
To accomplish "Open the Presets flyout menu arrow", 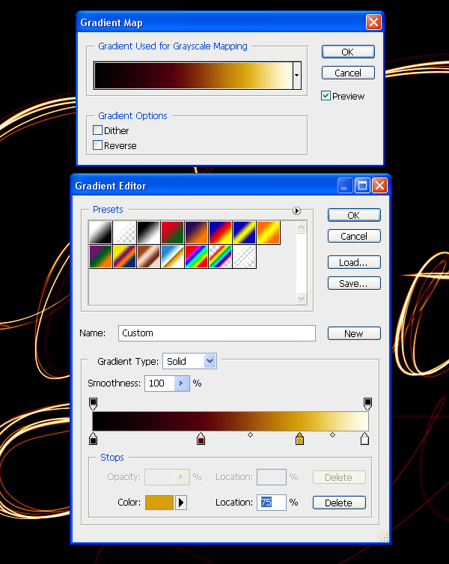I will pos(296,210).
